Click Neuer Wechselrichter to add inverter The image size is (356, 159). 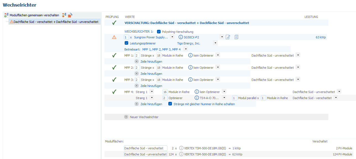coord(144,117)
